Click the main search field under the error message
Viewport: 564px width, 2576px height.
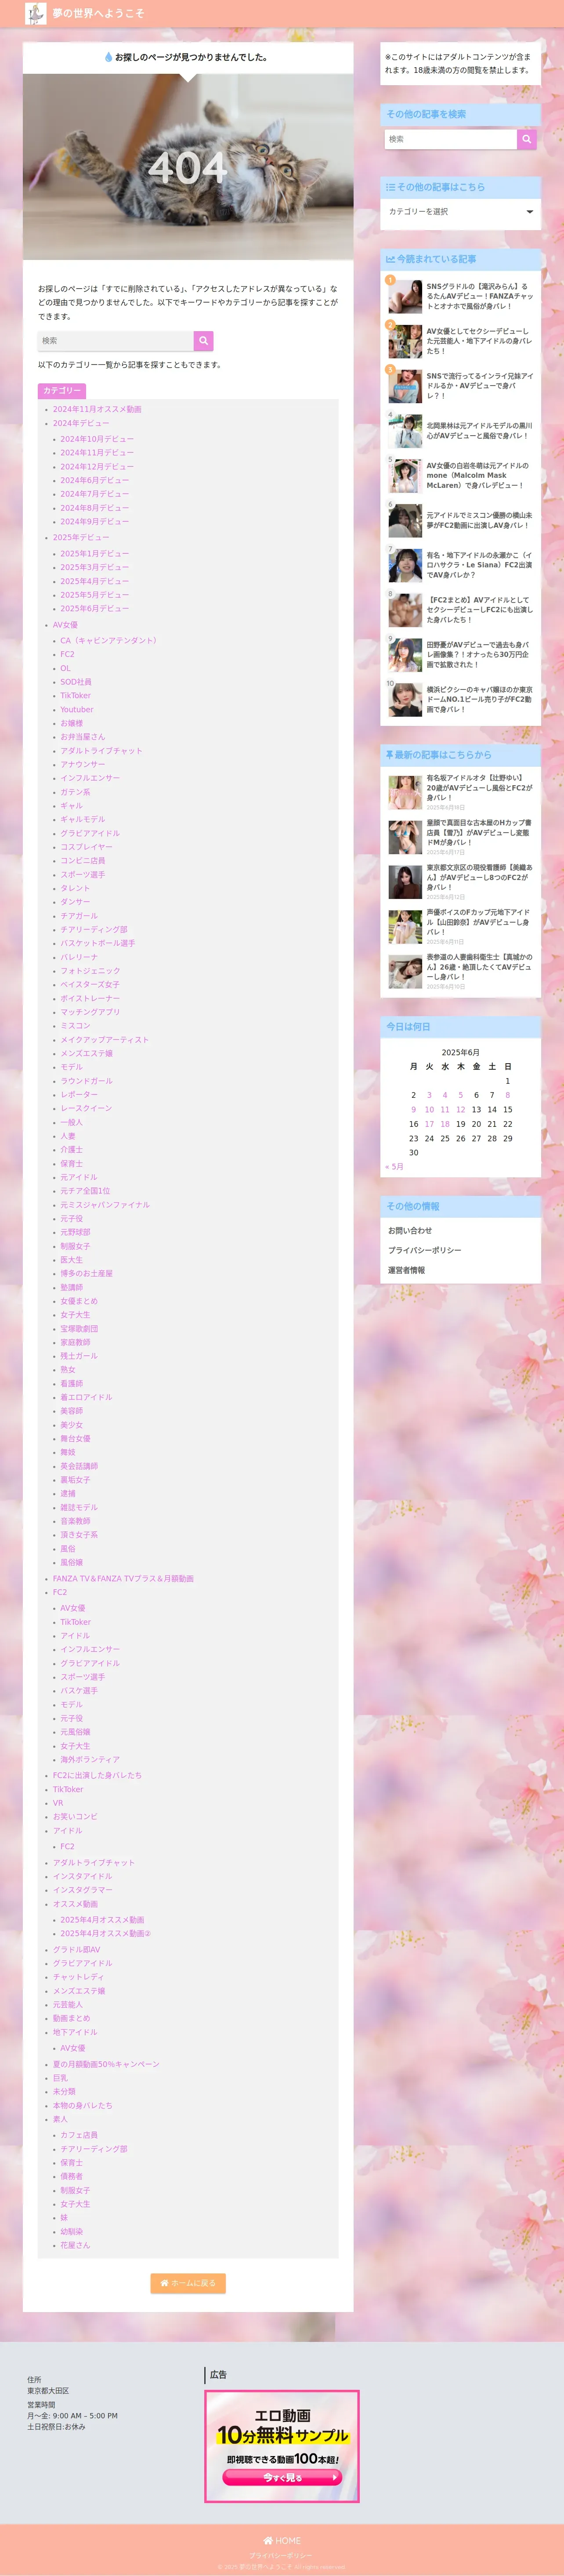pyautogui.click(x=116, y=341)
